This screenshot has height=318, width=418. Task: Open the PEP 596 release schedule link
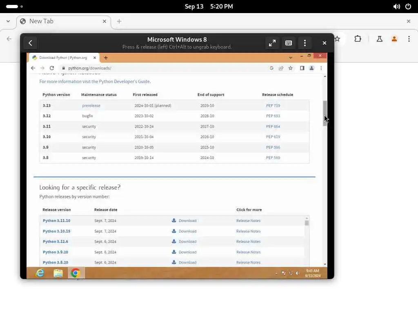(x=273, y=148)
